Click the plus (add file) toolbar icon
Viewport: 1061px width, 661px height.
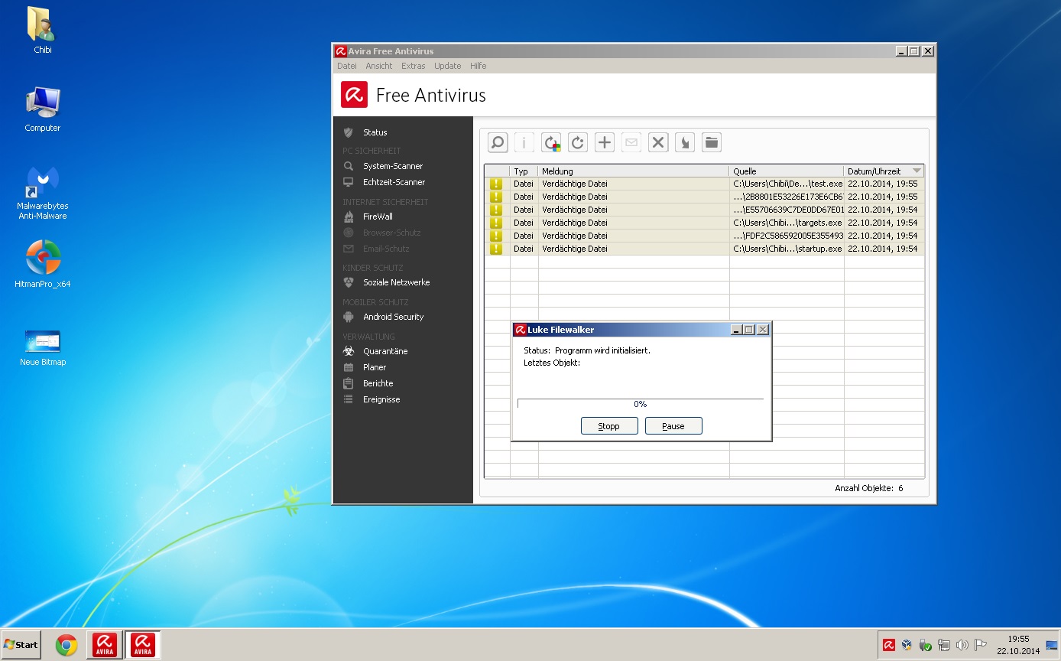click(605, 142)
